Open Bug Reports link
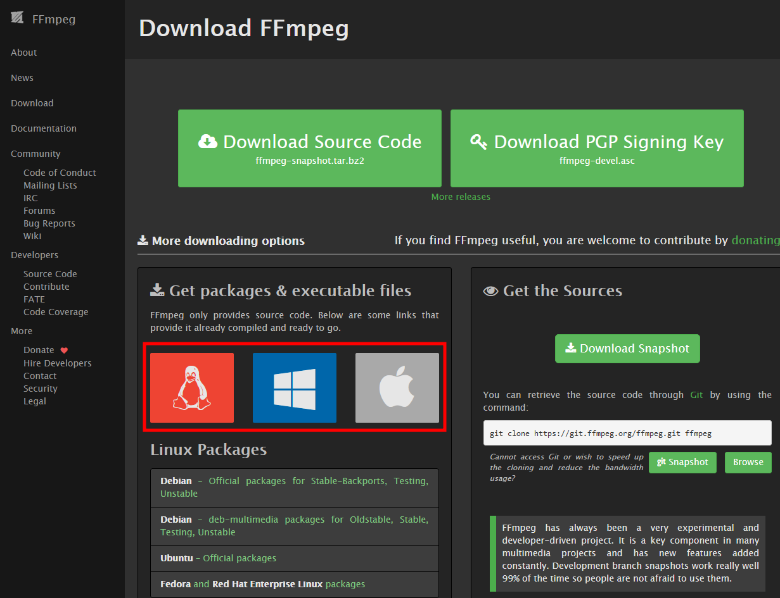This screenshot has width=780, height=598. click(x=49, y=223)
